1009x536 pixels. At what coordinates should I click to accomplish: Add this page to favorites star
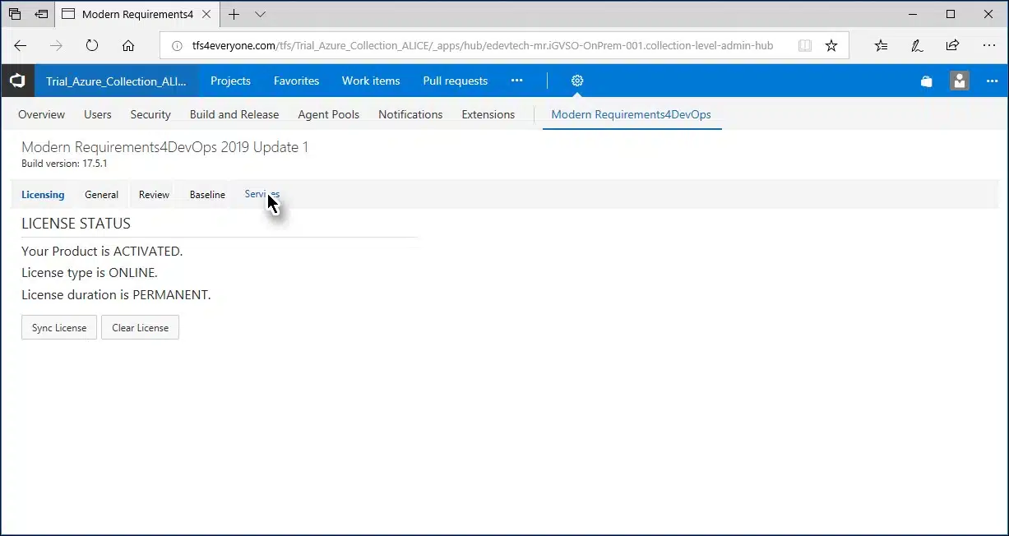(831, 46)
